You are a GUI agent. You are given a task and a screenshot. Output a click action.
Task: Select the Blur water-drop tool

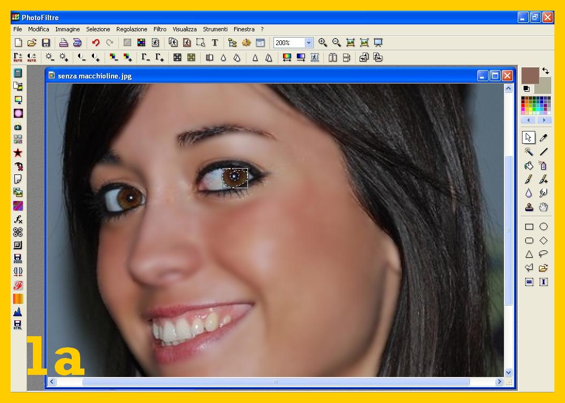pos(529,194)
